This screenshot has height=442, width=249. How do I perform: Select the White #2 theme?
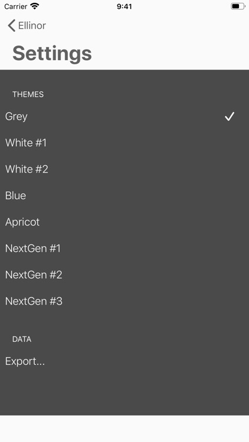[125, 169]
